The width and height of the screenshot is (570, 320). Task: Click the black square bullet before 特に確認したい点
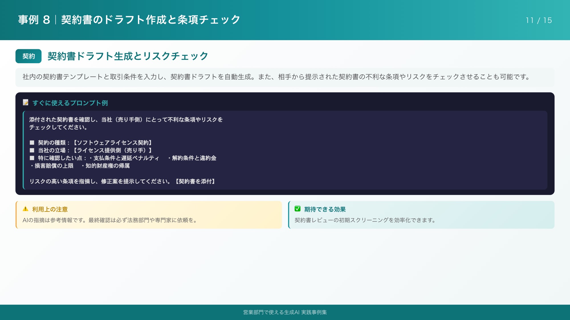point(32,158)
